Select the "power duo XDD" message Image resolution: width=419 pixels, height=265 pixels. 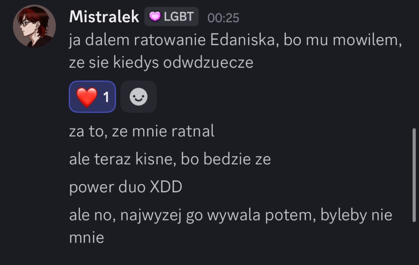point(126,187)
